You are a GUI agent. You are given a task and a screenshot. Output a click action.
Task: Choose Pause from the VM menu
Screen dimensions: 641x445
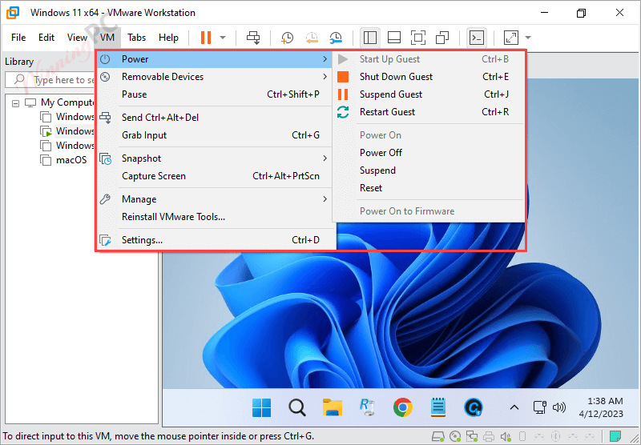pyautogui.click(x=214, y=94)
